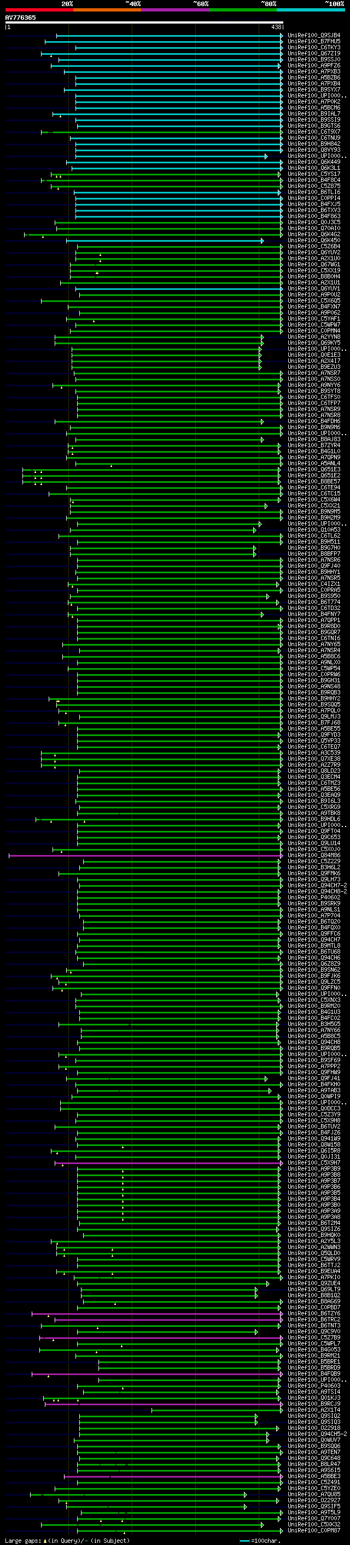The height and width of the screenshot is (1545, 350).
Task: Click label UniRef100_Q8LD23
Action: [x=314, y=771]
